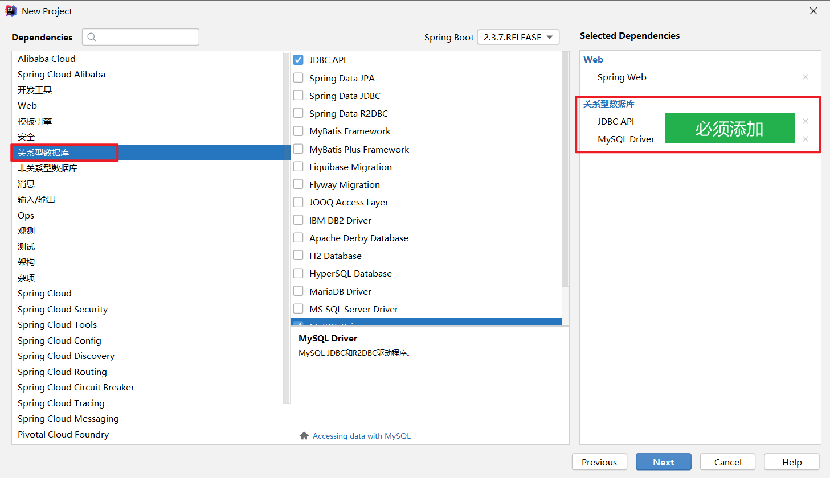Check MyBatis Plus Framework

click(299, 149)
